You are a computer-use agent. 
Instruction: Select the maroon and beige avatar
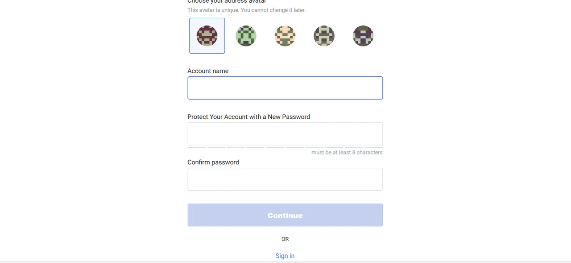pyautogui.click(x=207, y=36)
